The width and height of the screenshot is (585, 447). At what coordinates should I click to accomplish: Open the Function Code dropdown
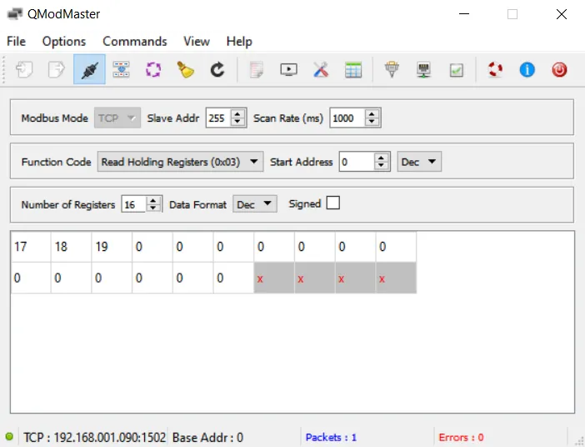point(180,162)
